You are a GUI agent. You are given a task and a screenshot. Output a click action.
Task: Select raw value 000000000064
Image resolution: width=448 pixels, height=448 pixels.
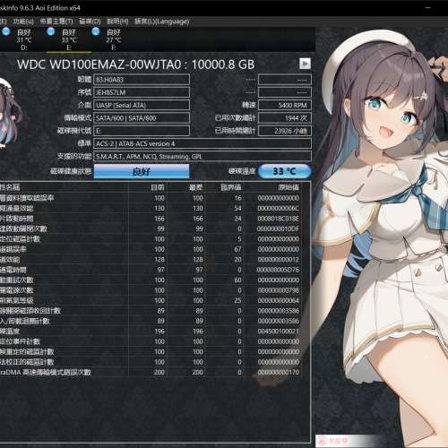click(279, 300)
